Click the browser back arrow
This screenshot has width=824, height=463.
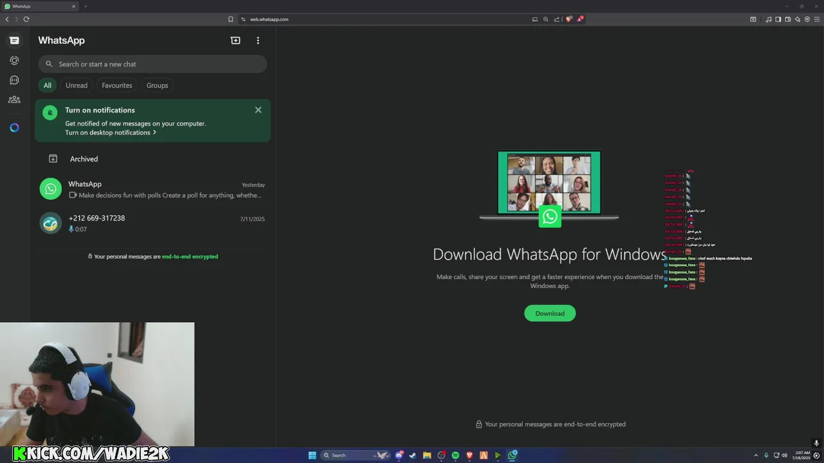tap(7, 19)
